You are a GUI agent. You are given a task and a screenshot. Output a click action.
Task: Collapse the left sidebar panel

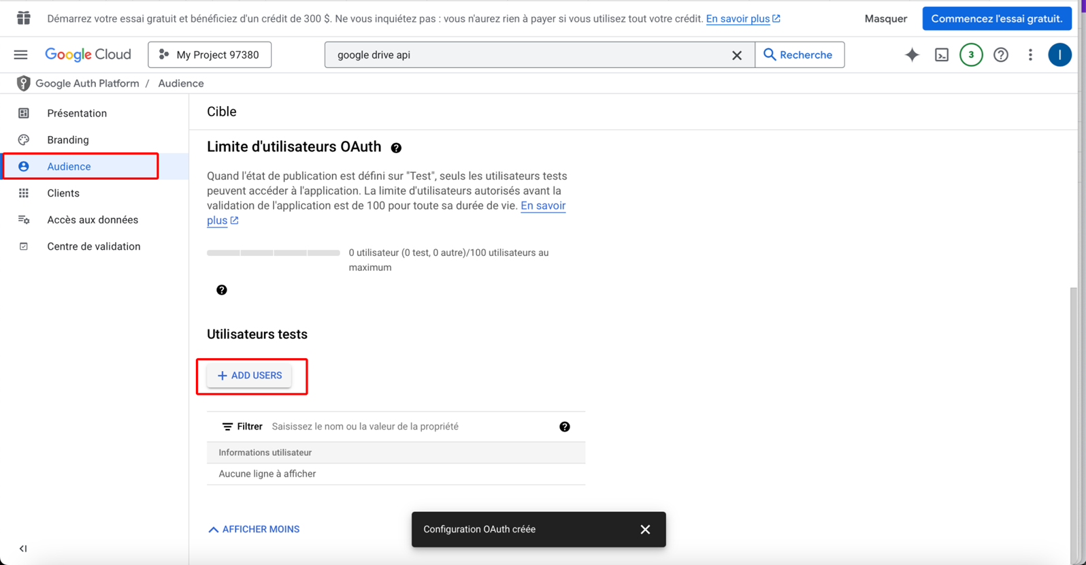[x=23, y=548]
